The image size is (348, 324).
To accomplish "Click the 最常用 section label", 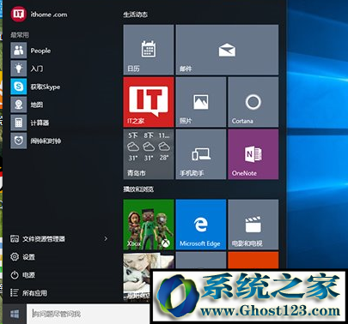I will [20, 35].
